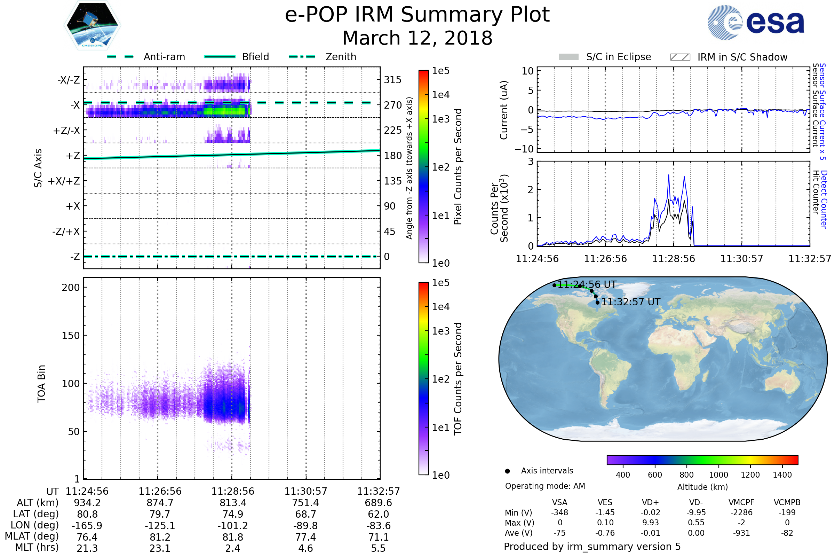Click the Pixel Counts per Second colorbar

[423, 167]
